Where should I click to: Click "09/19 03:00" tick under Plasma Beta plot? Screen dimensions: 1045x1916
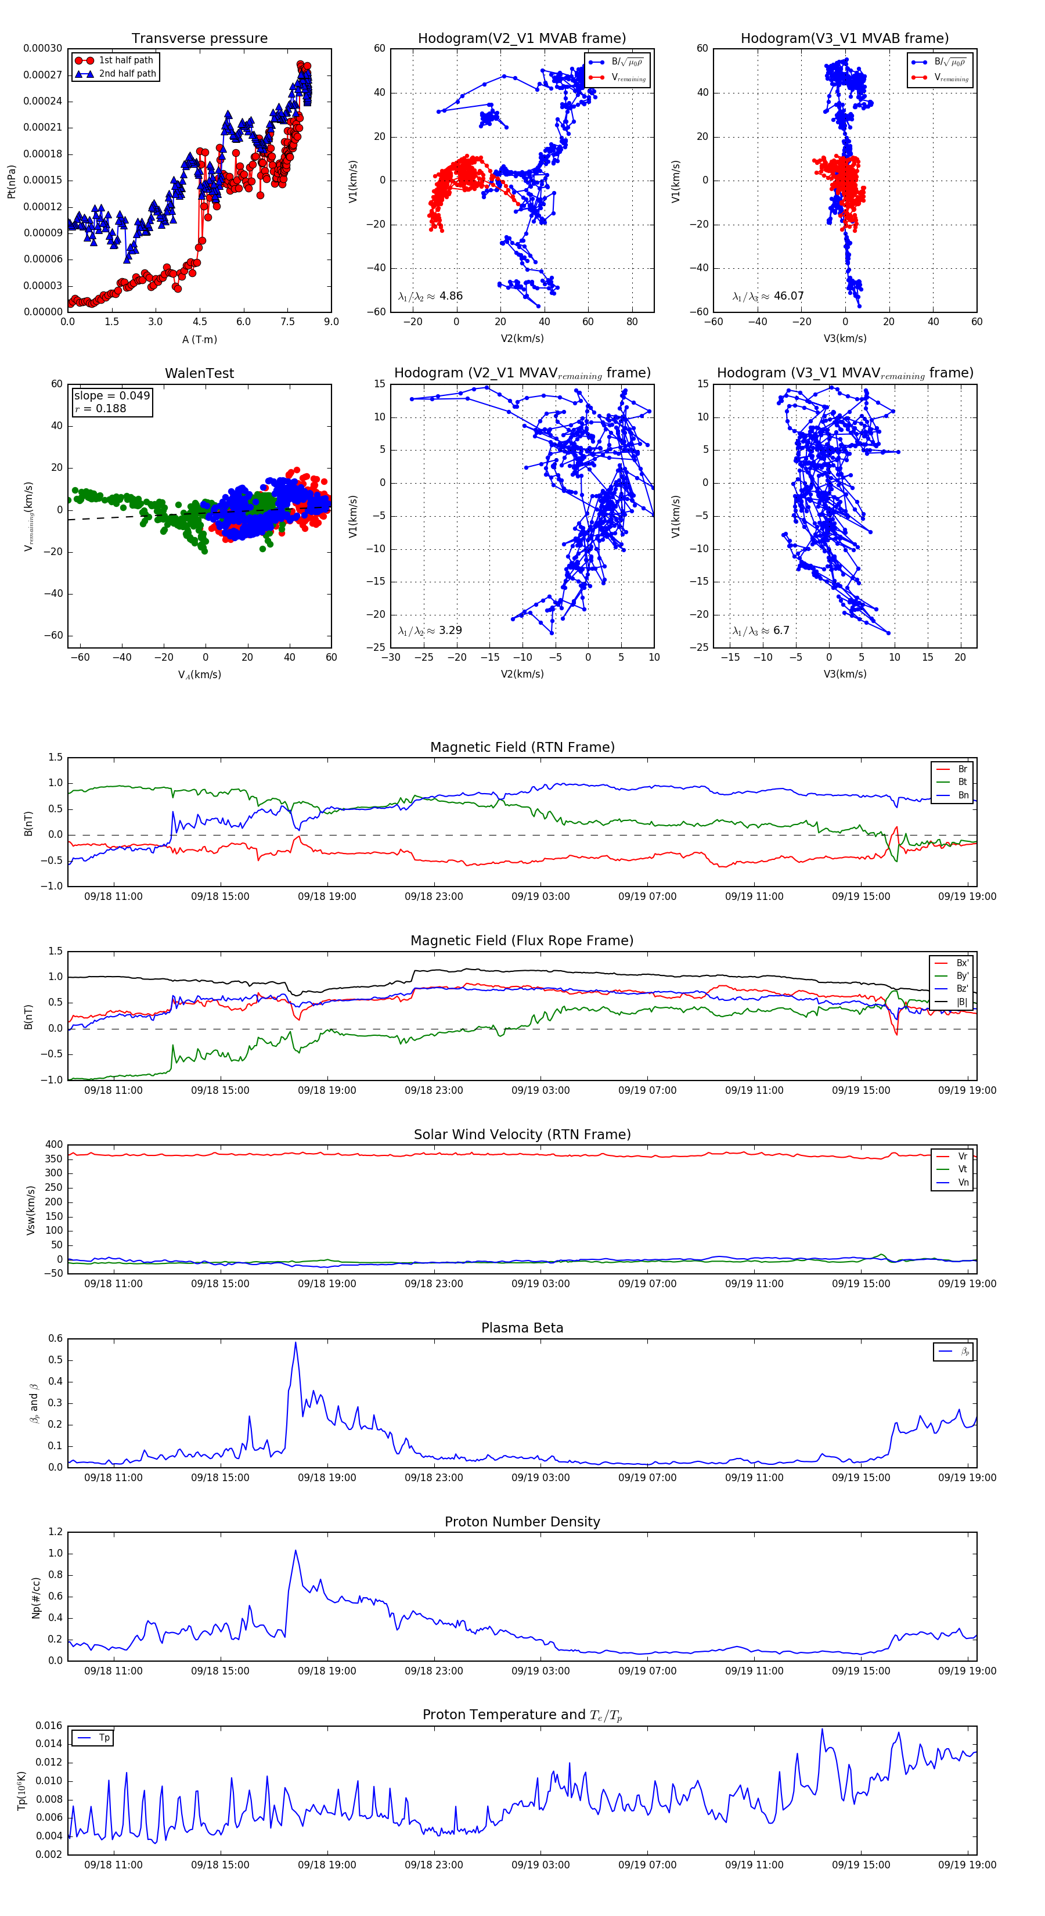[x=540, y=1478]
